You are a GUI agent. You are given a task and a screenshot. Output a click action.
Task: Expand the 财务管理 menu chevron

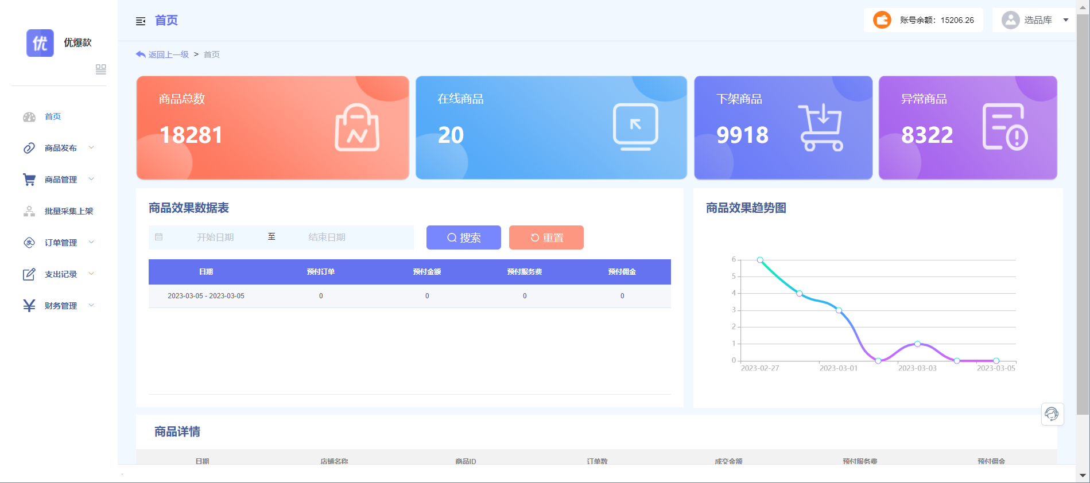click(91, 305)
